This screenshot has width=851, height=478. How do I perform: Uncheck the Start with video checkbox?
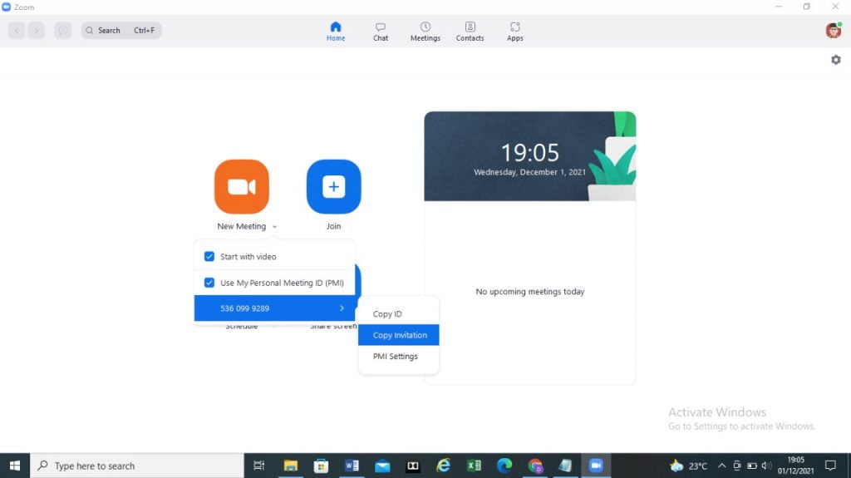[x=209, y=257]
